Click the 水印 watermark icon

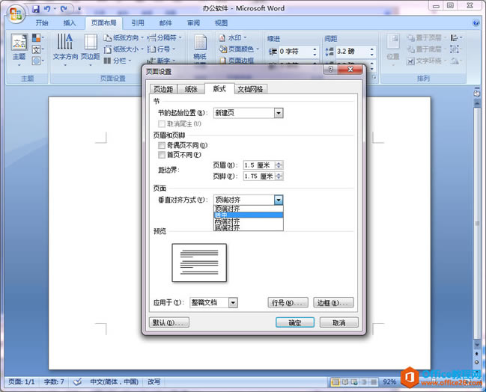point(222,37)
